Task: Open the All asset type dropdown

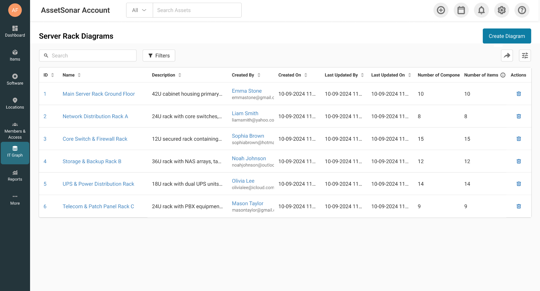Action: pos(139,10)
